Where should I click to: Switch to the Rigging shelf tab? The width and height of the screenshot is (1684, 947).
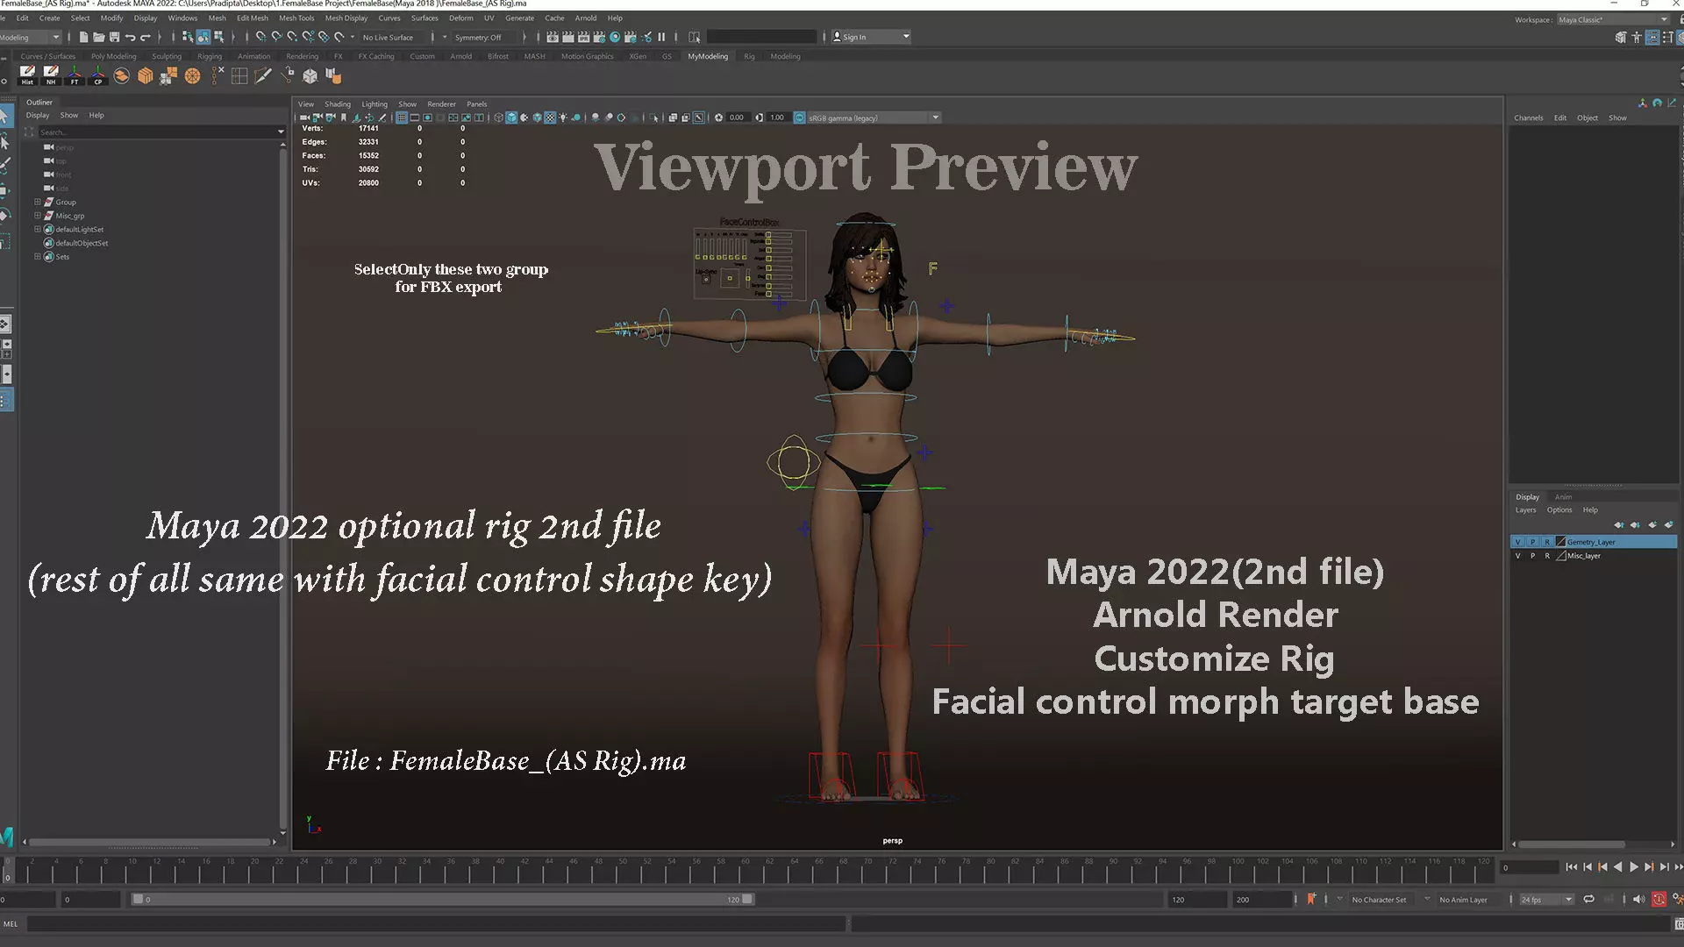[x=210, y=56]
